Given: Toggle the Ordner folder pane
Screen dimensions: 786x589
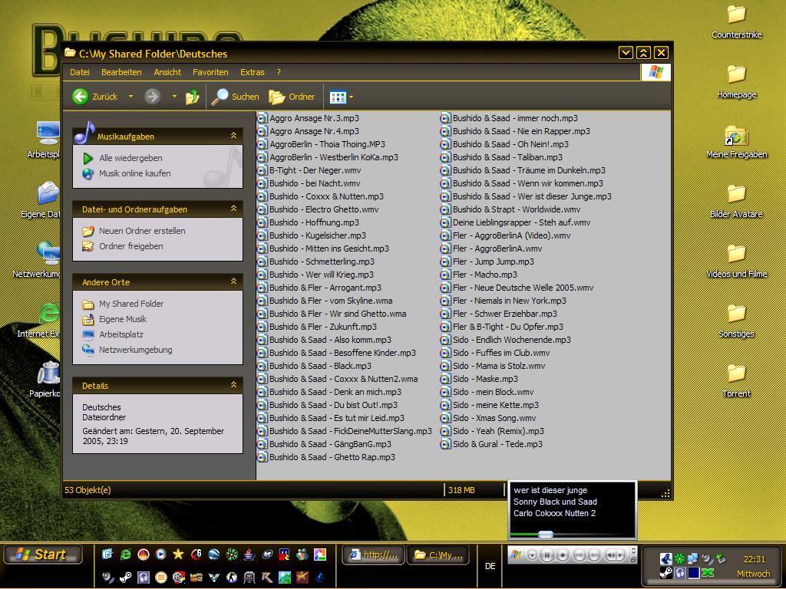Looking at the screenshot, I should click(292, 97).
